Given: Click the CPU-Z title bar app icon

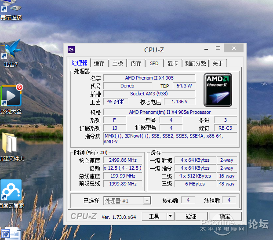Looking at the screenshot, I should (71, 50).
